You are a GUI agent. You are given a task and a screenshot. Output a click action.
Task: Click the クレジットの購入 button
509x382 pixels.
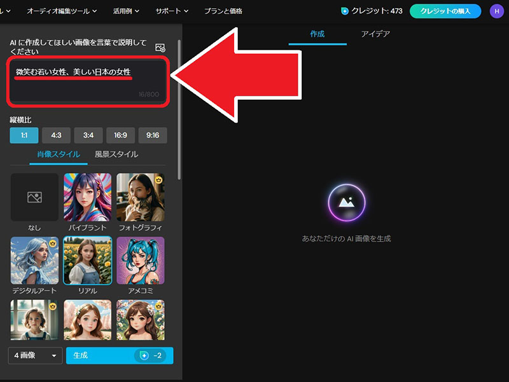[x=445, y=11]
